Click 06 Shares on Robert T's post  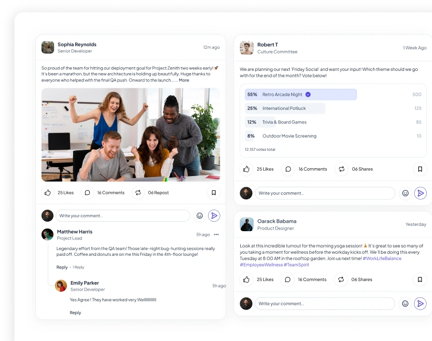[x=362, y=169]
